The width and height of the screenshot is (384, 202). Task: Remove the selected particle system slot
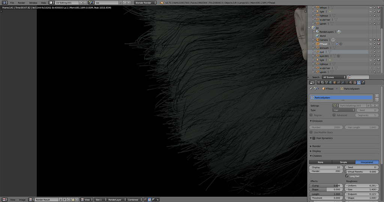[x=377, y=100]
